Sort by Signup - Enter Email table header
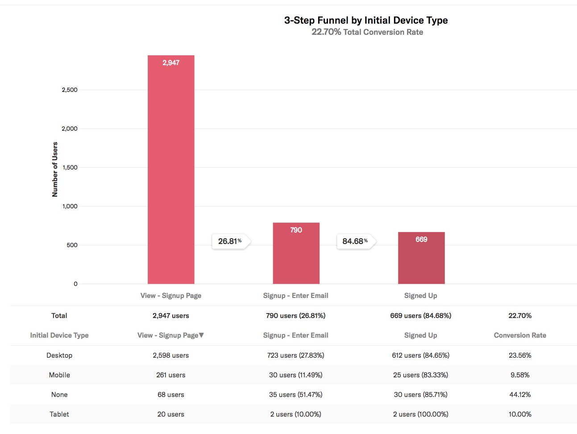 click(x=295, y=335)
